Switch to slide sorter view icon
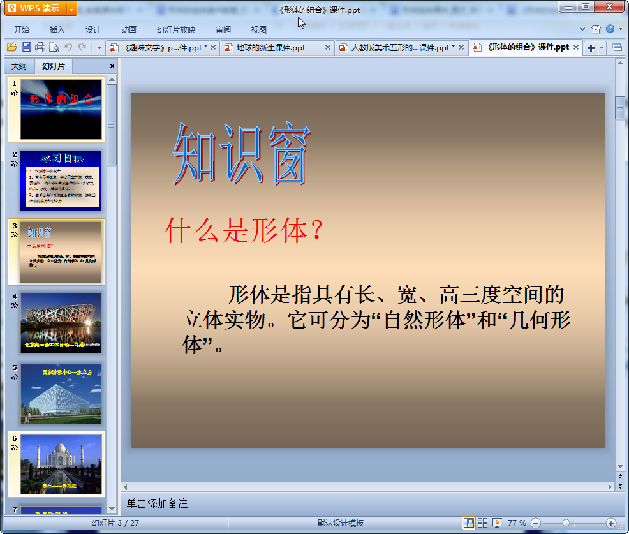This screenshot has height=534, width=629. pos(482,523)
